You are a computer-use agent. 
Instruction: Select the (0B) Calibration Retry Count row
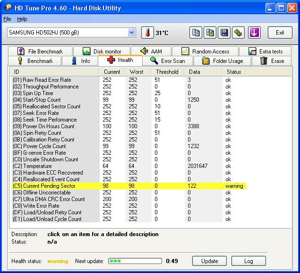tap(129, 140)
